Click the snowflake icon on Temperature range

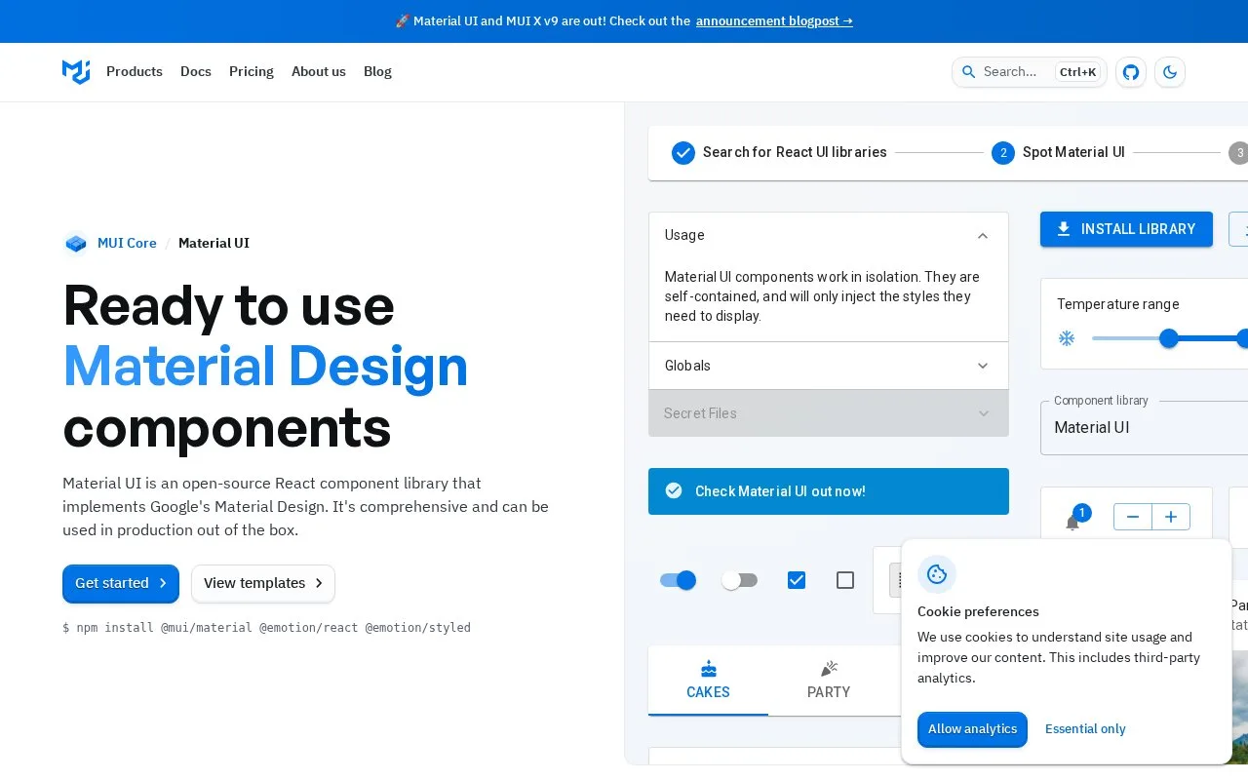pyautogui.click(x=1067, y=338)
